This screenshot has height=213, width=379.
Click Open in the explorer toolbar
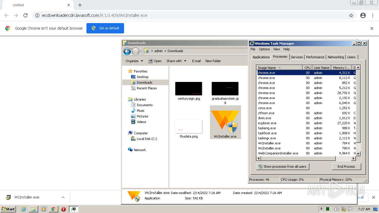click(155, 61)
